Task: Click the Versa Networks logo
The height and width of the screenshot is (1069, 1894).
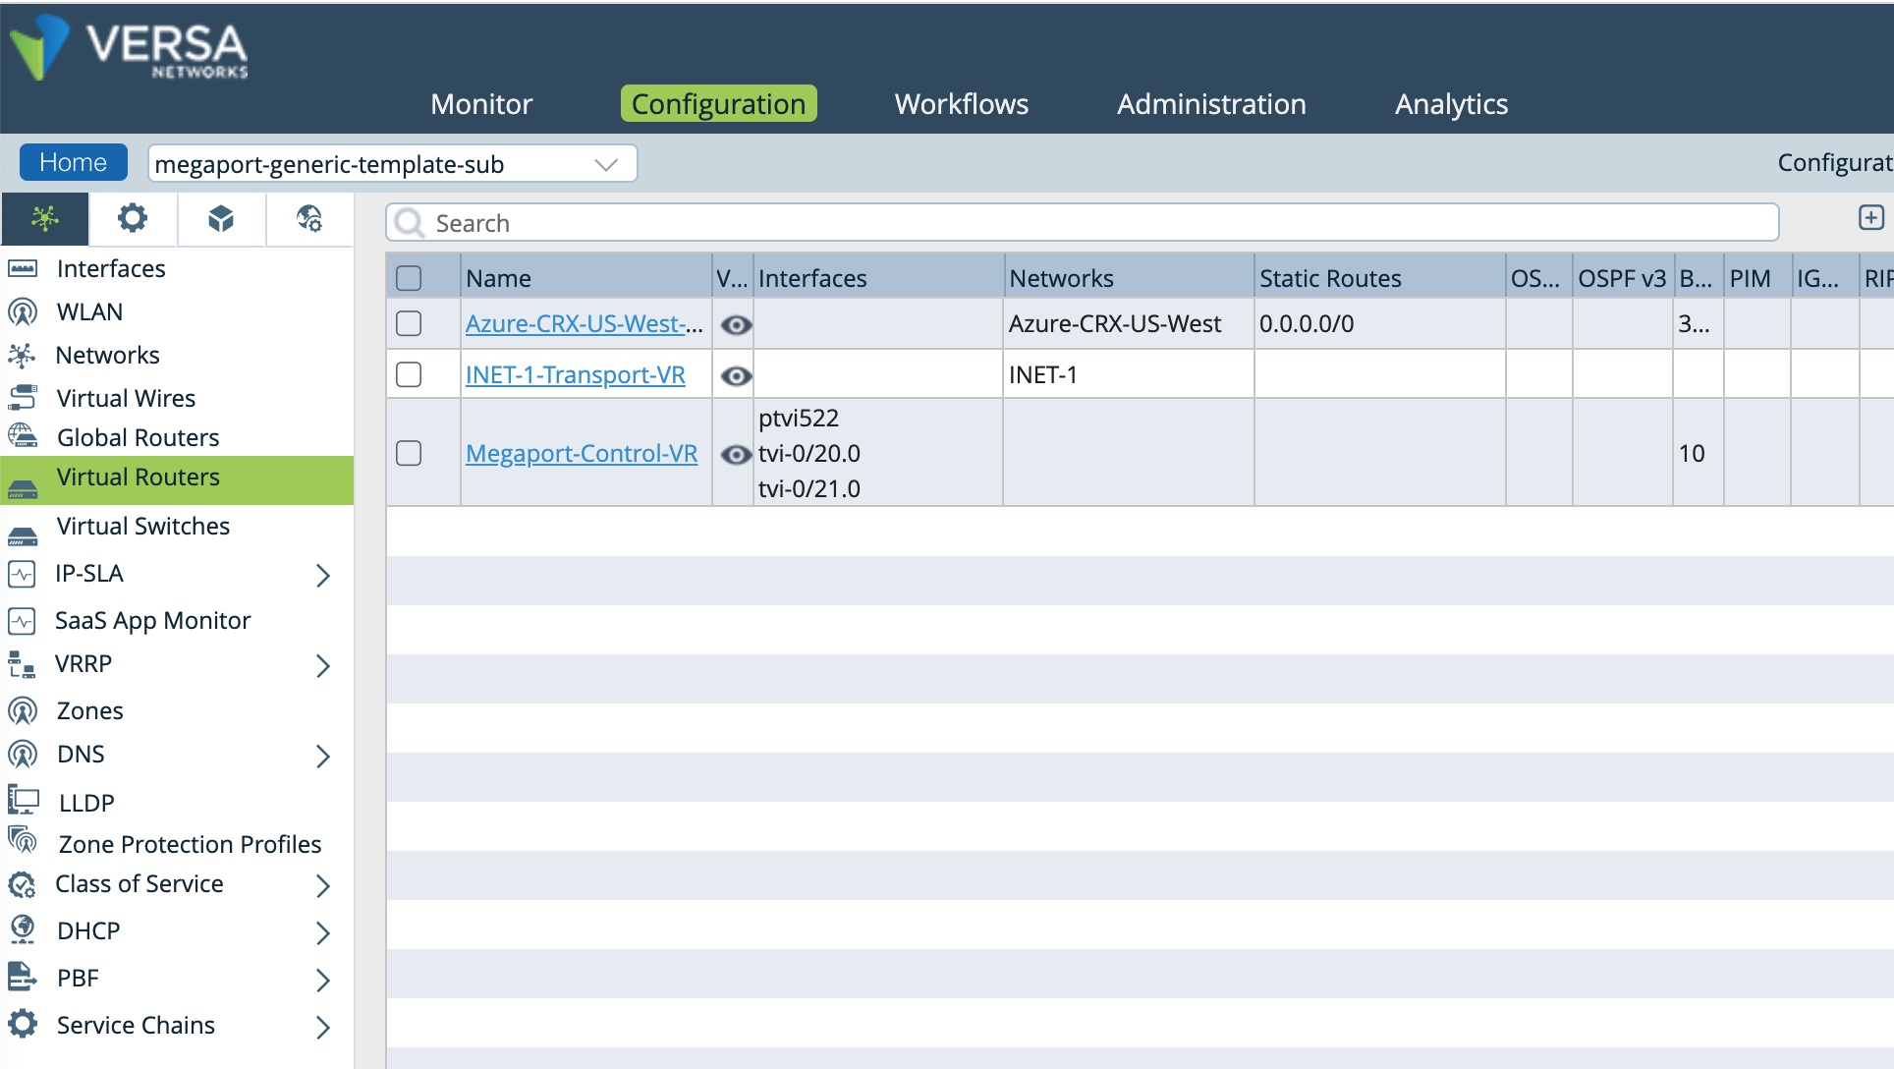Action: 128,49
